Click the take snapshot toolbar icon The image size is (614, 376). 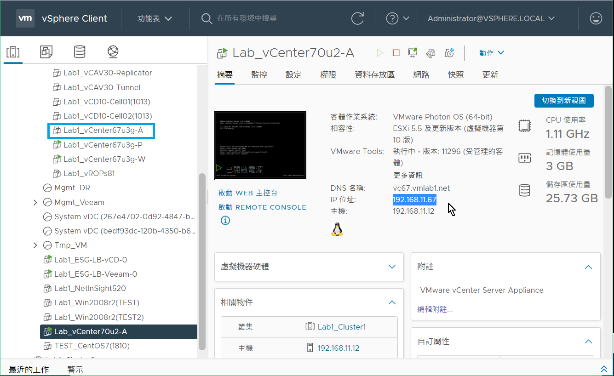click(449, 53)
